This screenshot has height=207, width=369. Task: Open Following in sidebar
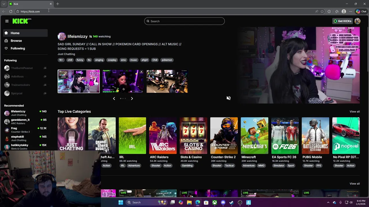click(x=26, y=48)
